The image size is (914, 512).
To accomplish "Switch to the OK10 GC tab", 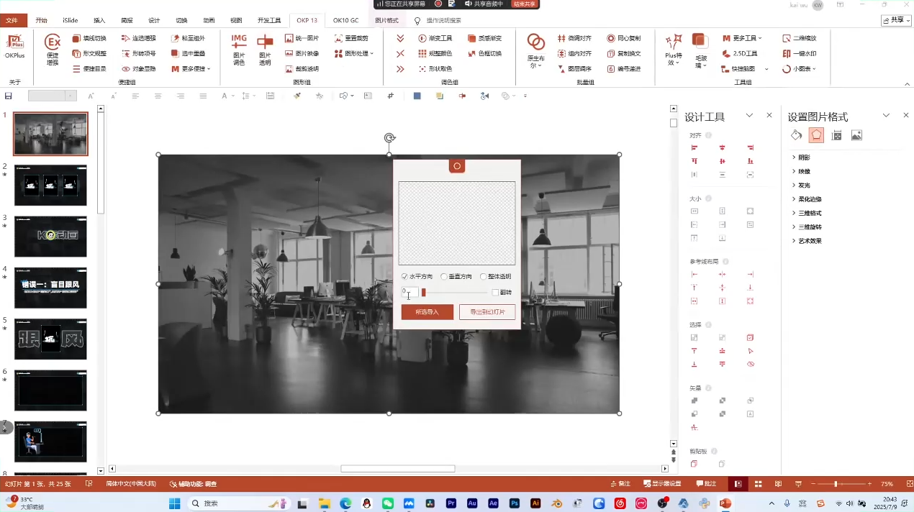I will 345,21.
